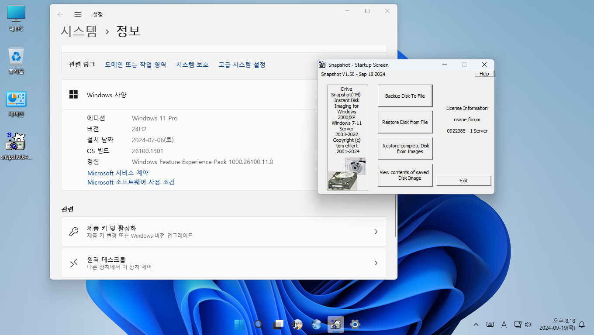The image size is (594, 335).
Task: Open the anime avatar taskbar icon
Action: coord(297,325)
